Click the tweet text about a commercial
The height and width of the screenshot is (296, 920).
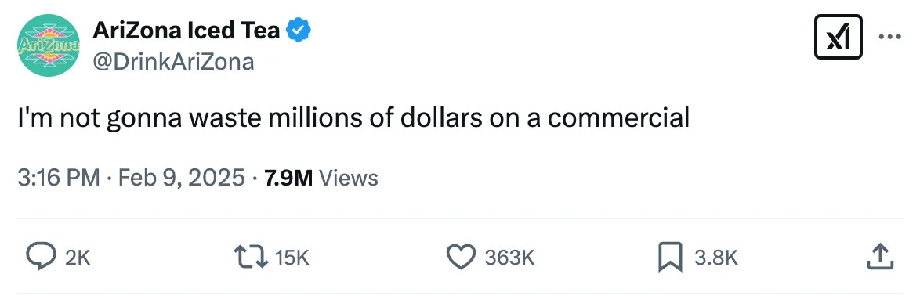click(x=353, y=118)
